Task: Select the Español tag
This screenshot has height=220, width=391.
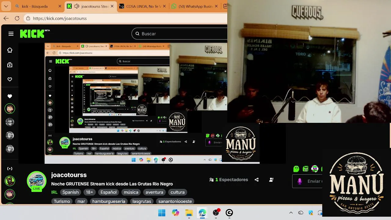Action: coord(108,192)
